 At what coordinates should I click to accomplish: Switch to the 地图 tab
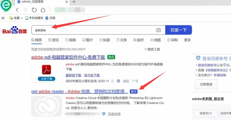[155, 40]
